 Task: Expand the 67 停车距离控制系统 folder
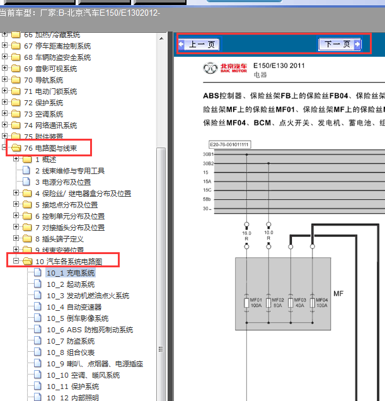4,45
